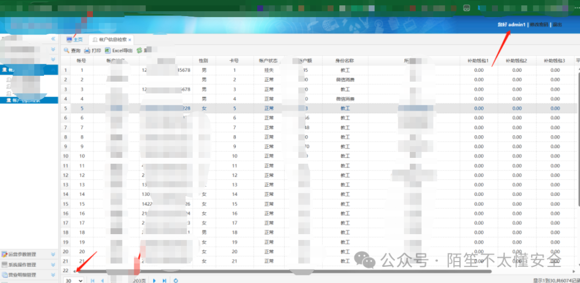
Task: Collapse the highlighted blue sidebar panel chevron
Action: point(53,70)
